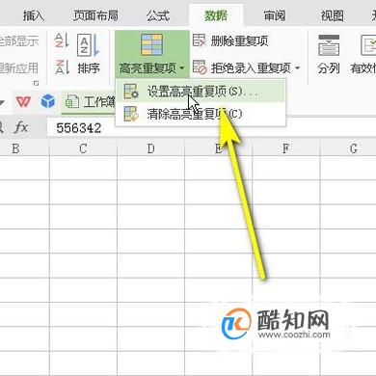Expand the 高亮重复项 dropdown arrow

click(x=182, y=68)
